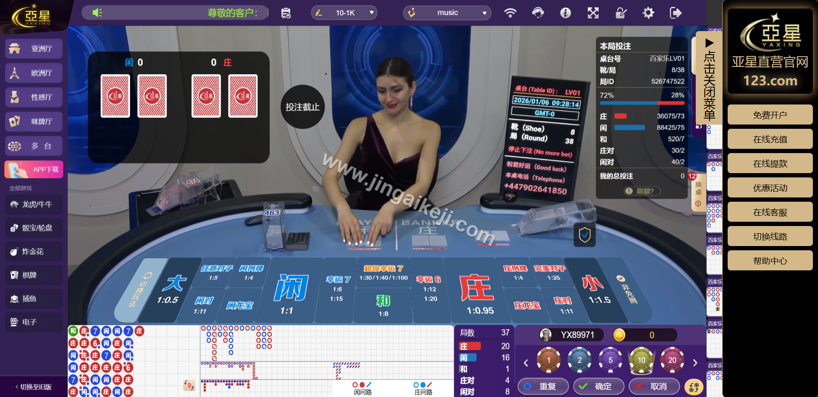
Task: Expand the music selection dropdown
Action: point(447,13)
